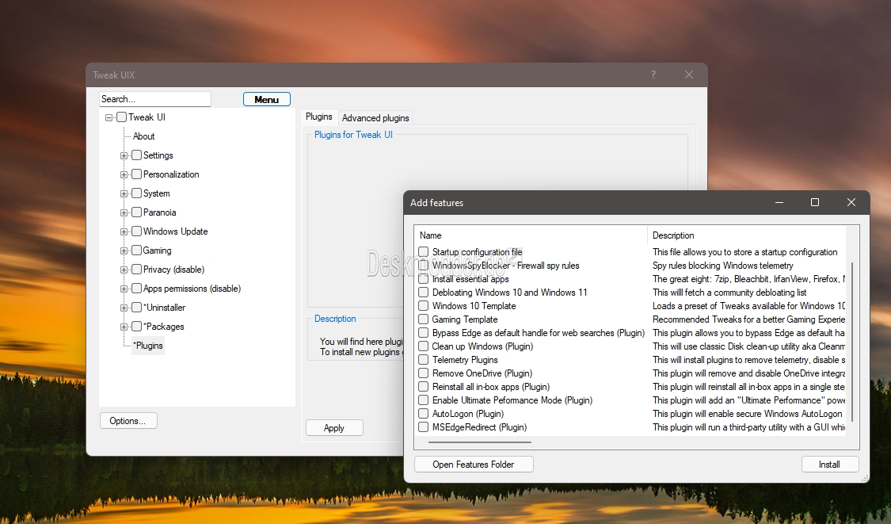This screenshot has width=891, height=524.
Task: Maximize the Add features window
Action: pyautogui.click(x=815, y=203)
